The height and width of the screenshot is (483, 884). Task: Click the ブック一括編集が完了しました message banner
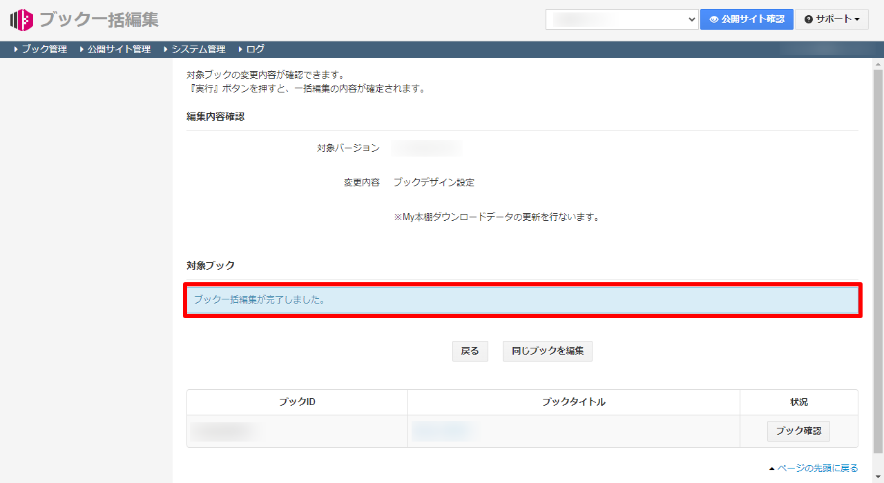coord(523,300)
